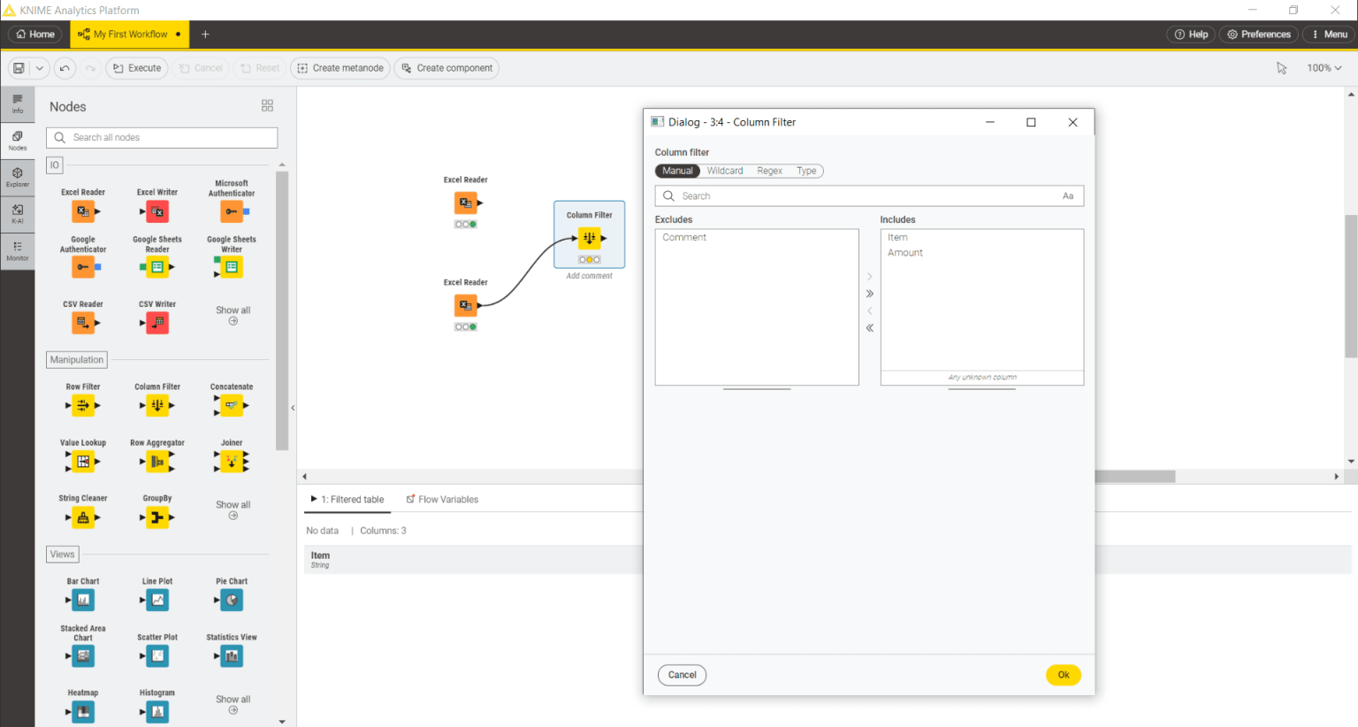The image size is (1358, 727).
Task: Open the save options dropdown arrow
Action: point(40,68)
